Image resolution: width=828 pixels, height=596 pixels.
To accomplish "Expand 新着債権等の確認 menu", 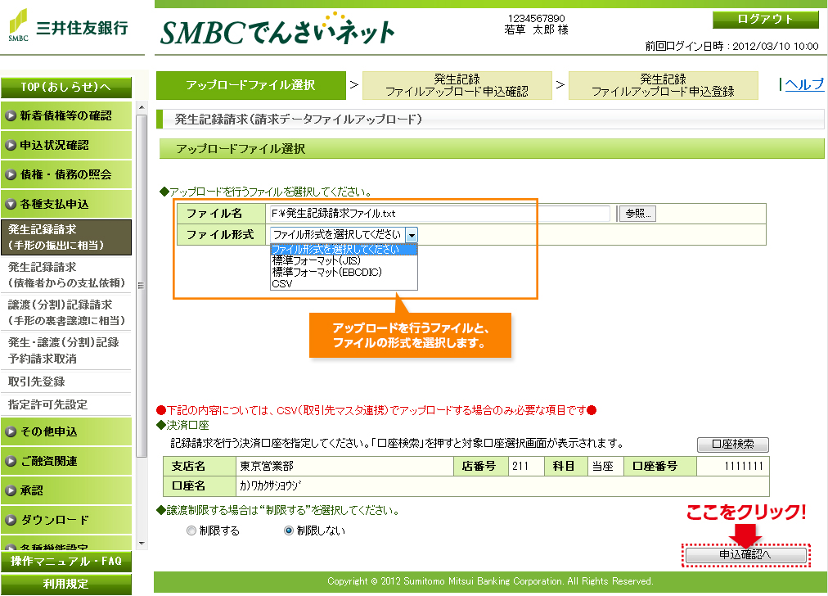I will click(x=66, y=115).
